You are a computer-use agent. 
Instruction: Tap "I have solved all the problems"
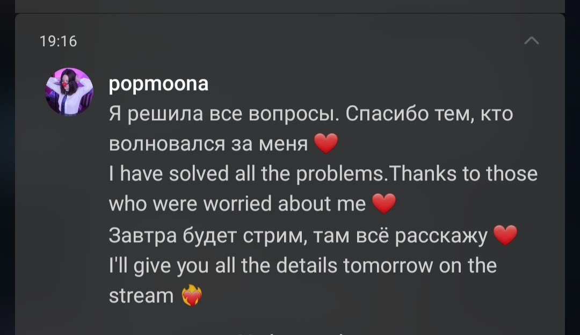248,174
